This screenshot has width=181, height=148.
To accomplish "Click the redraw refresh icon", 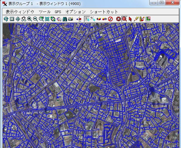I will click(6, 19).
